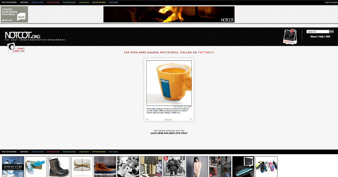This screenshot has width=338, height=177.
Task: Open the black lace-up boots thumbnail
Action: [59, 166]
